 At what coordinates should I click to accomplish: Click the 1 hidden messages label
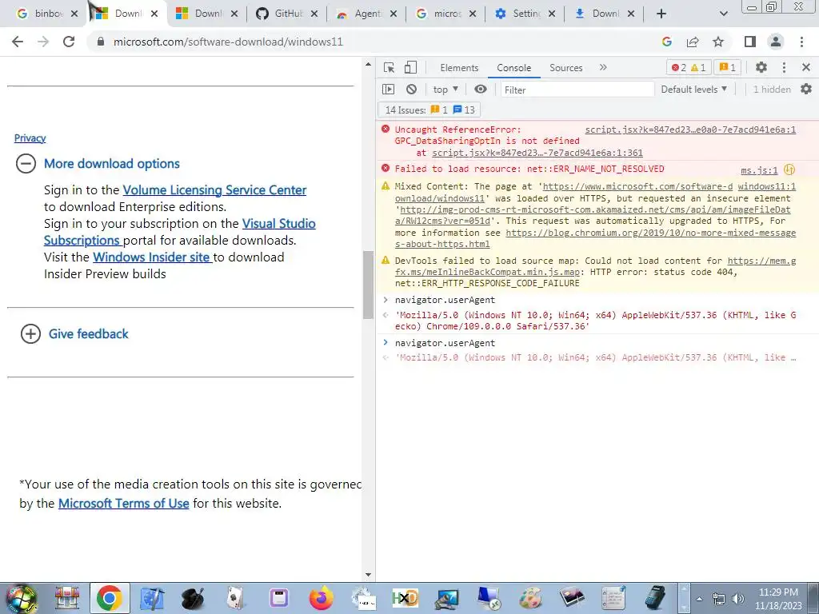tap(772, 90)
